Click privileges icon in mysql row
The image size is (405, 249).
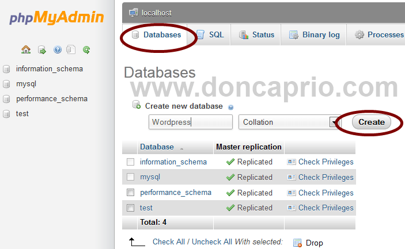(292, 177)
